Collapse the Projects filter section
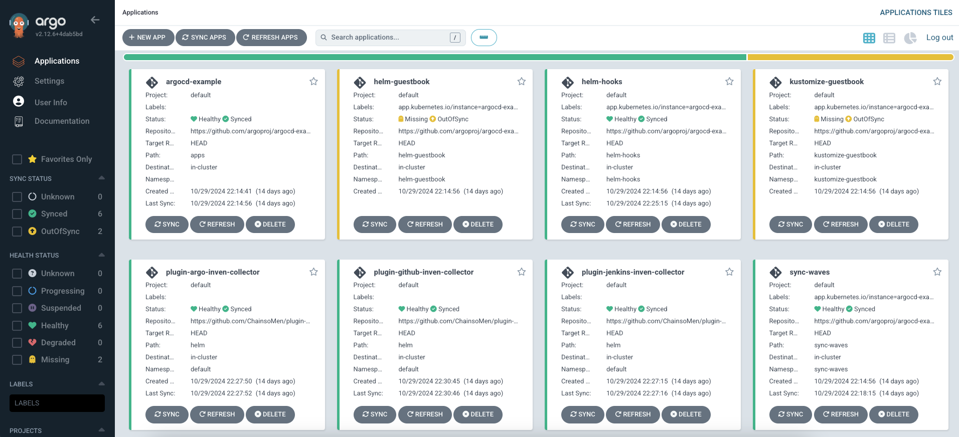This screenshot has width=959, height=437. pos(102,430)
